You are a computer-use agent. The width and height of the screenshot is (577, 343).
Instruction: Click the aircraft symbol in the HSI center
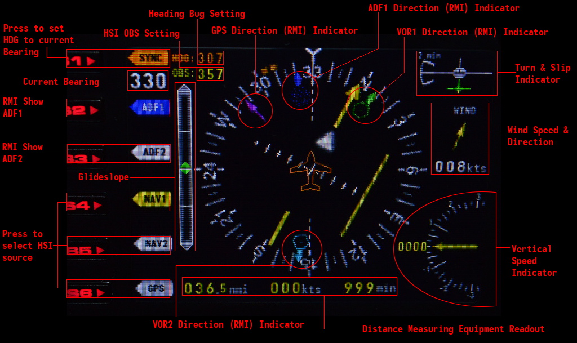point(309,169)
